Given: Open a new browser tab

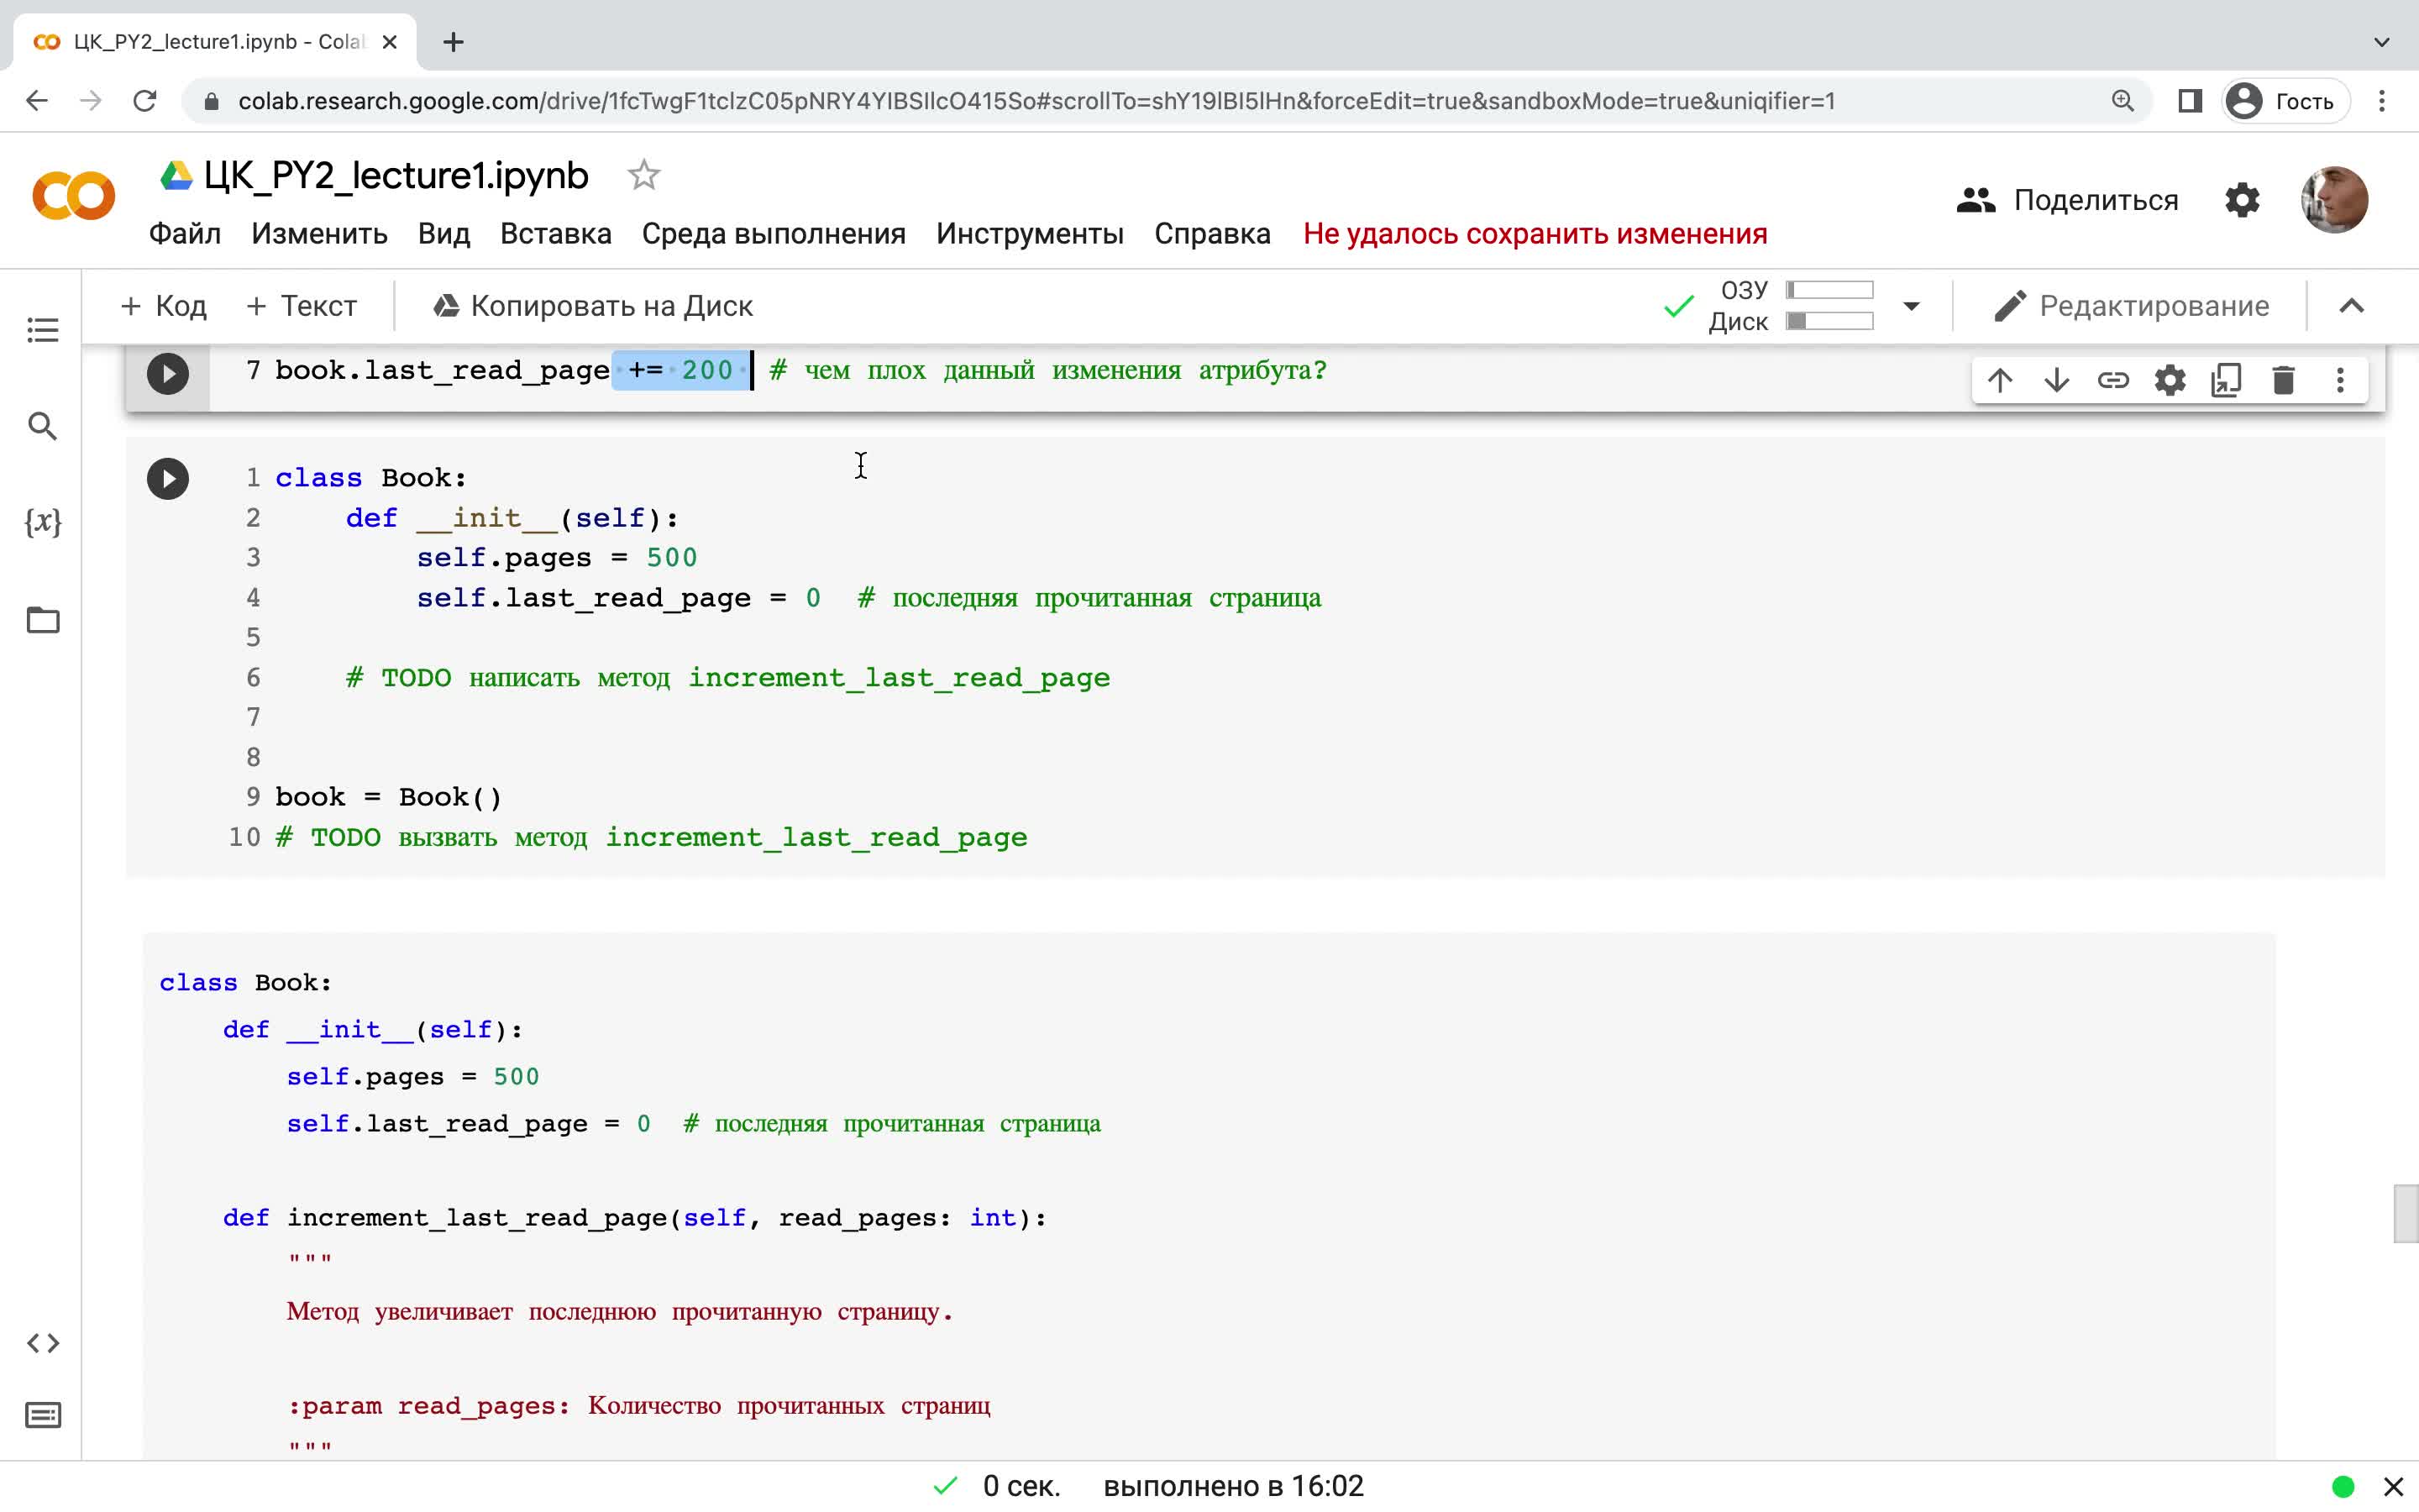Looking at the screenshot, I should [x=453, y=42].
